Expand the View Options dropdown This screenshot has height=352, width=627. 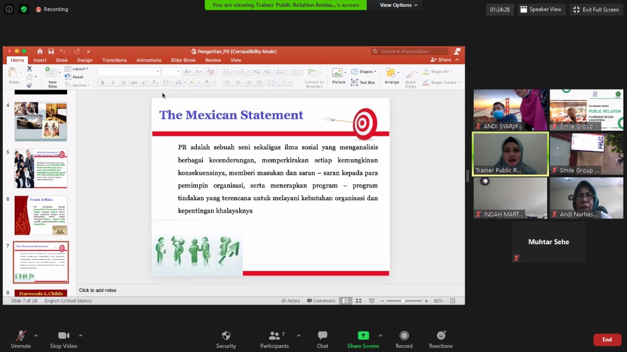click(x=398, y=5)
